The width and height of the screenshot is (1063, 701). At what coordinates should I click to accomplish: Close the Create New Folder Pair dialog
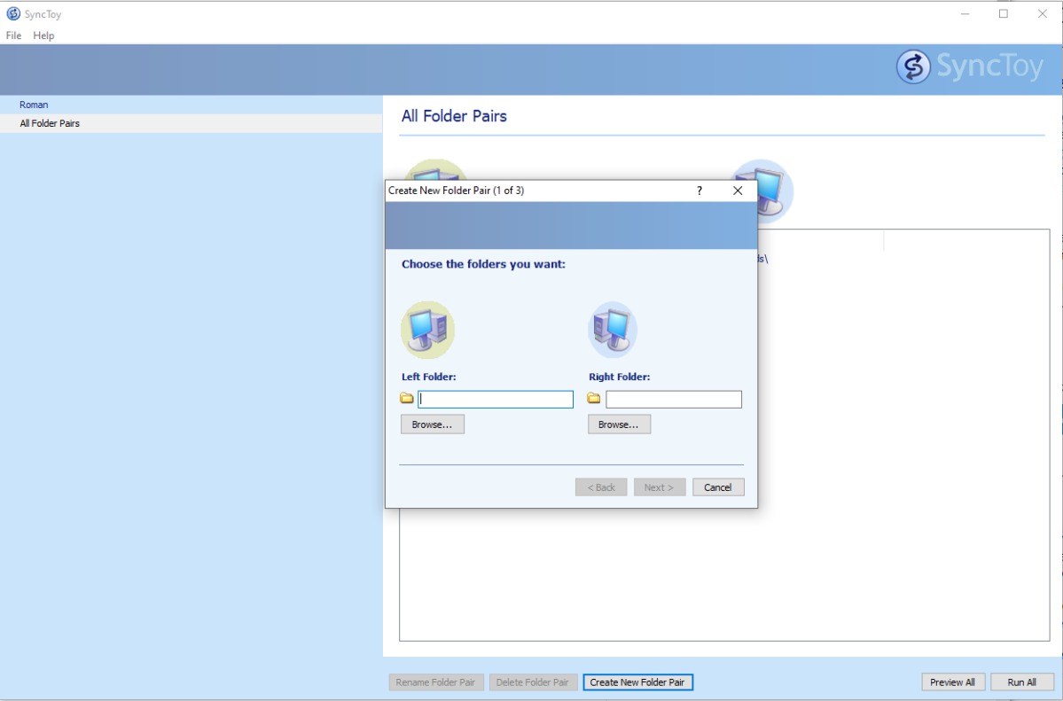click(738, 191)
